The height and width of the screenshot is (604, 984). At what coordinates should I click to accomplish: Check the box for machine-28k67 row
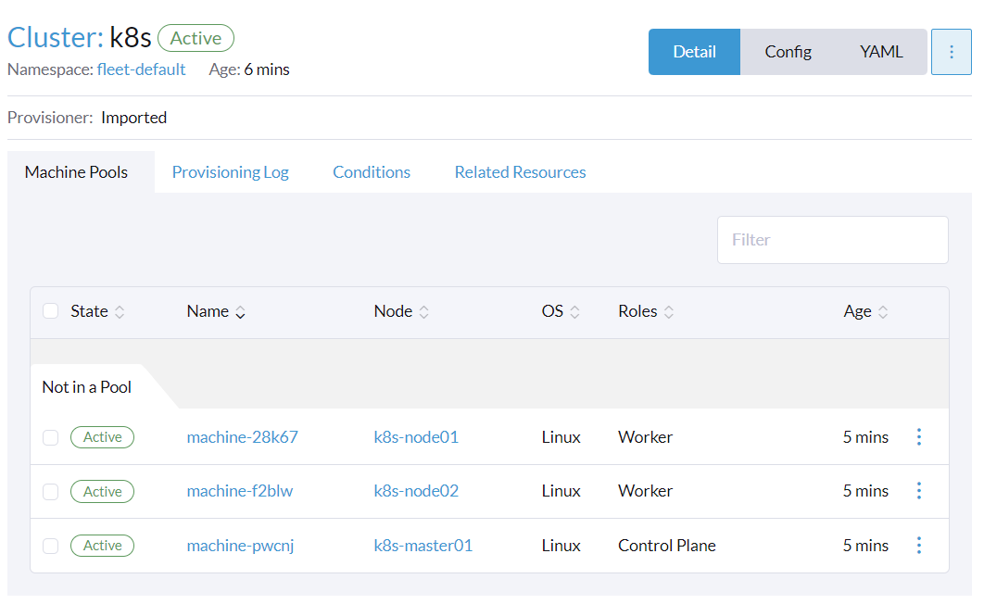click(51, 437)
